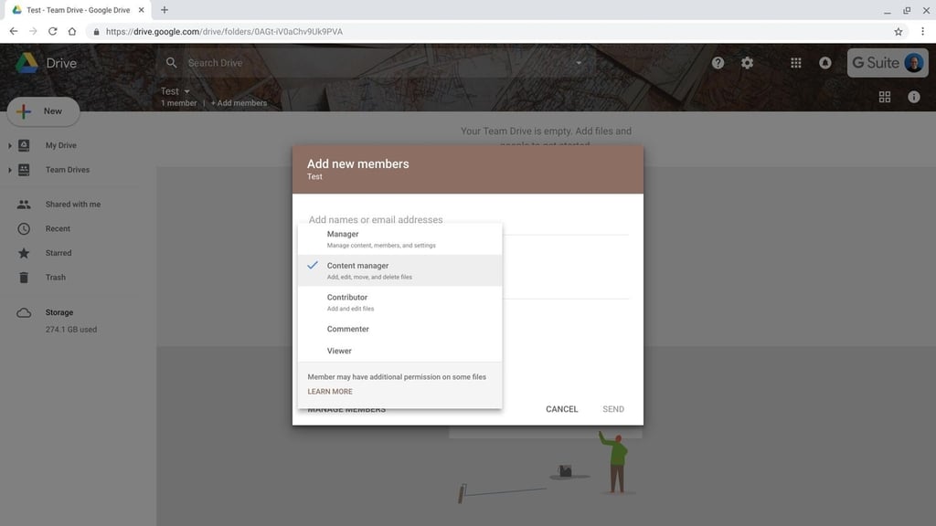Viewport: 936px width, 526px height.
Task: Expand the My Drive tree
Action: pos(9,145)
